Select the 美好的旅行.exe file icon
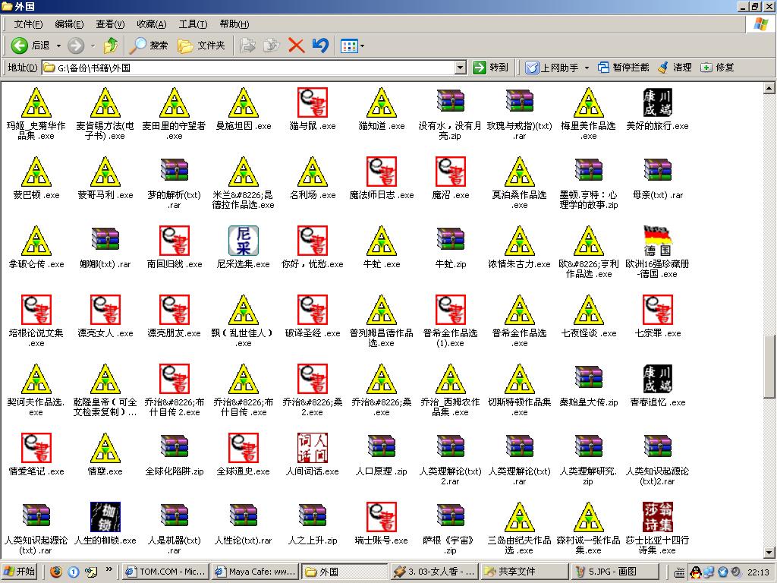 (x=657, y=103)
